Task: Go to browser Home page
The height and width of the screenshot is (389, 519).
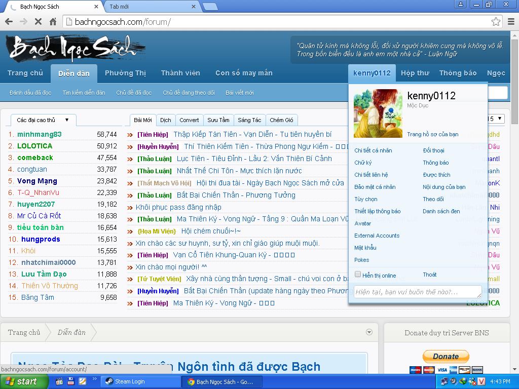Action: click(53, 22)
